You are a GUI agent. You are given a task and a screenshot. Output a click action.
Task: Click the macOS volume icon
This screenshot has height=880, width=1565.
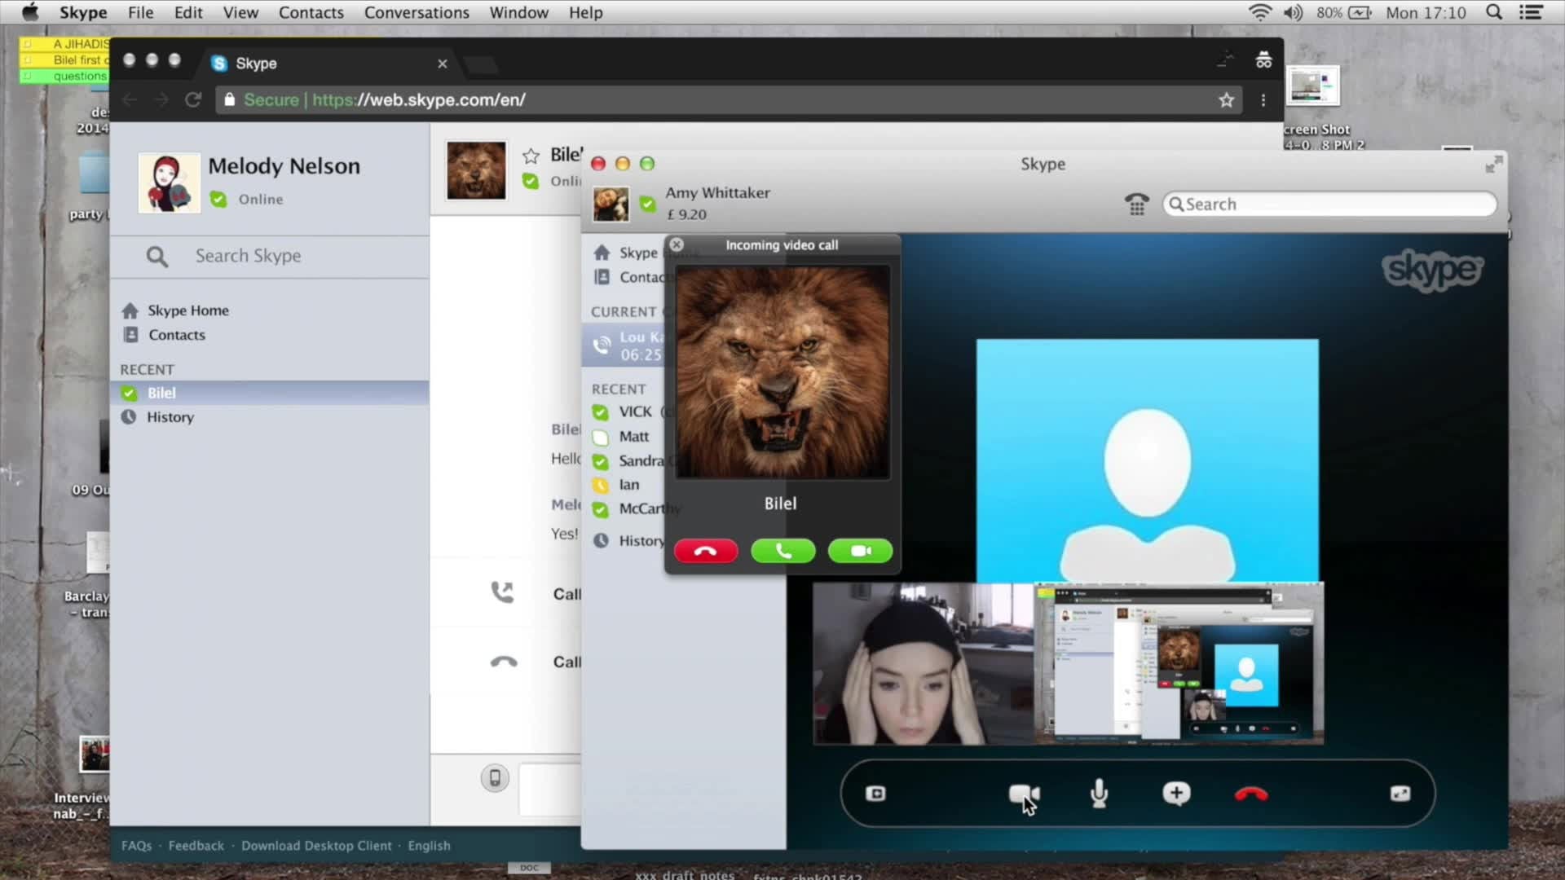tap(1293, 12)
